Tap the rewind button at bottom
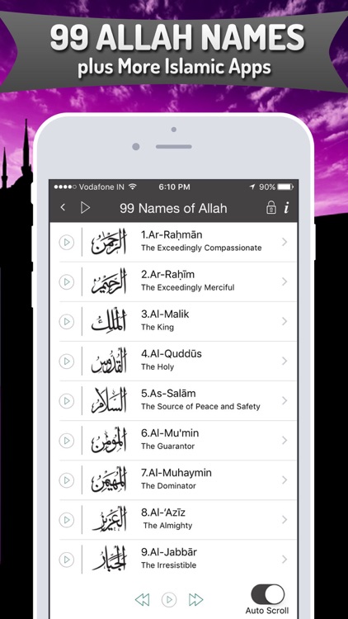The height and width of the screenshot is (619, 348). pos(142,600)
